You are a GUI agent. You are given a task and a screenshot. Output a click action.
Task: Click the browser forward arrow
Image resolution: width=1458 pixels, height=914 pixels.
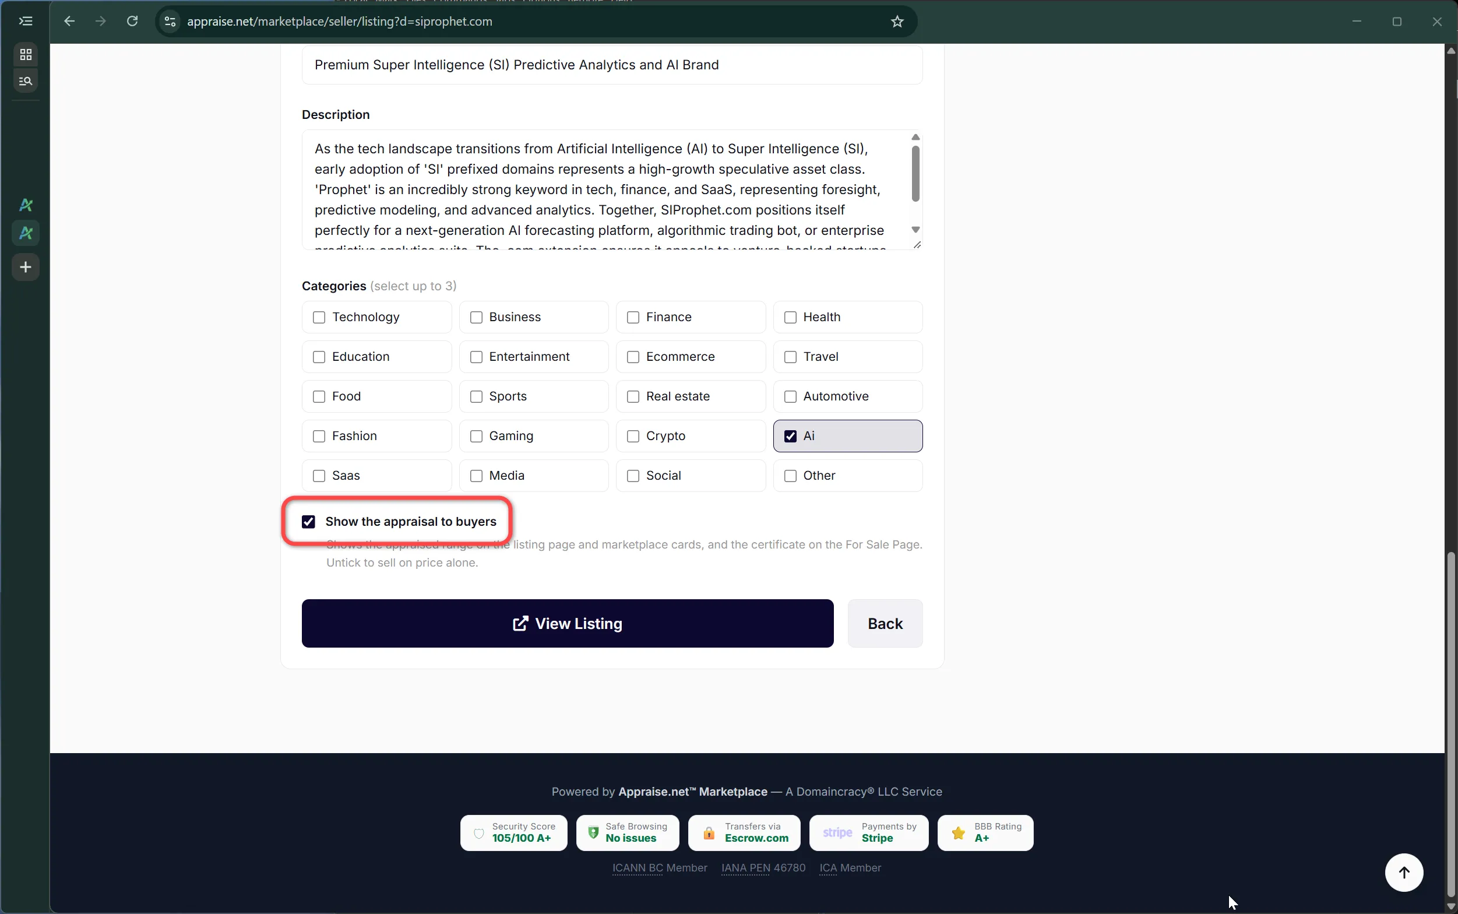pos(101,22)
